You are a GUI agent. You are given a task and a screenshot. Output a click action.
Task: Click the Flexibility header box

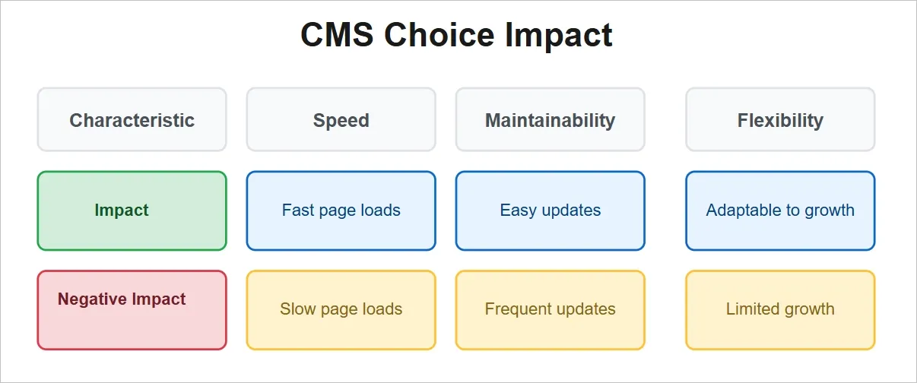[780, 120]
